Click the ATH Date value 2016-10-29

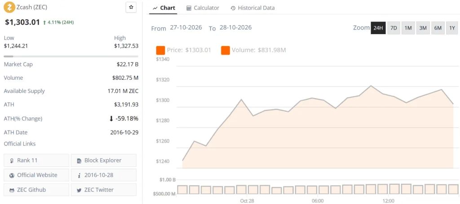(x=124, y=132)
